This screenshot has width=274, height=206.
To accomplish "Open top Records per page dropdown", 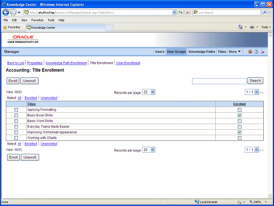I will point(149,92).
